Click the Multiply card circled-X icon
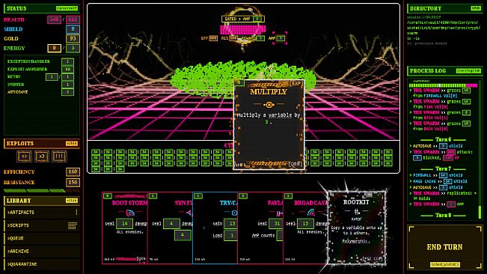Screen dimensions: 487x274 point(269,105)
